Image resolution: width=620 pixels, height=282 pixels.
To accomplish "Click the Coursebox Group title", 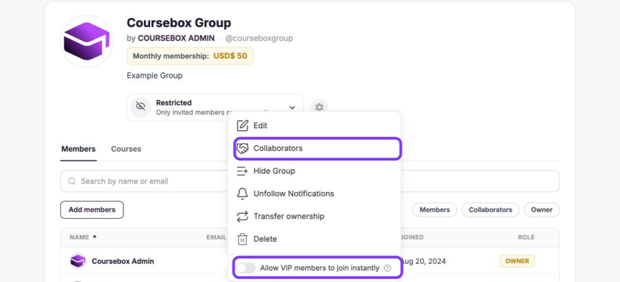I will [179, 23].
